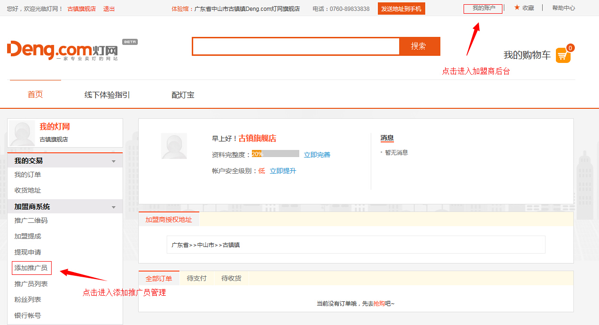This screenshot has width=599, height=325.
Task: Open 提现申请 in the sidebar
Action: pyautogui.click(x=27, y=252)
